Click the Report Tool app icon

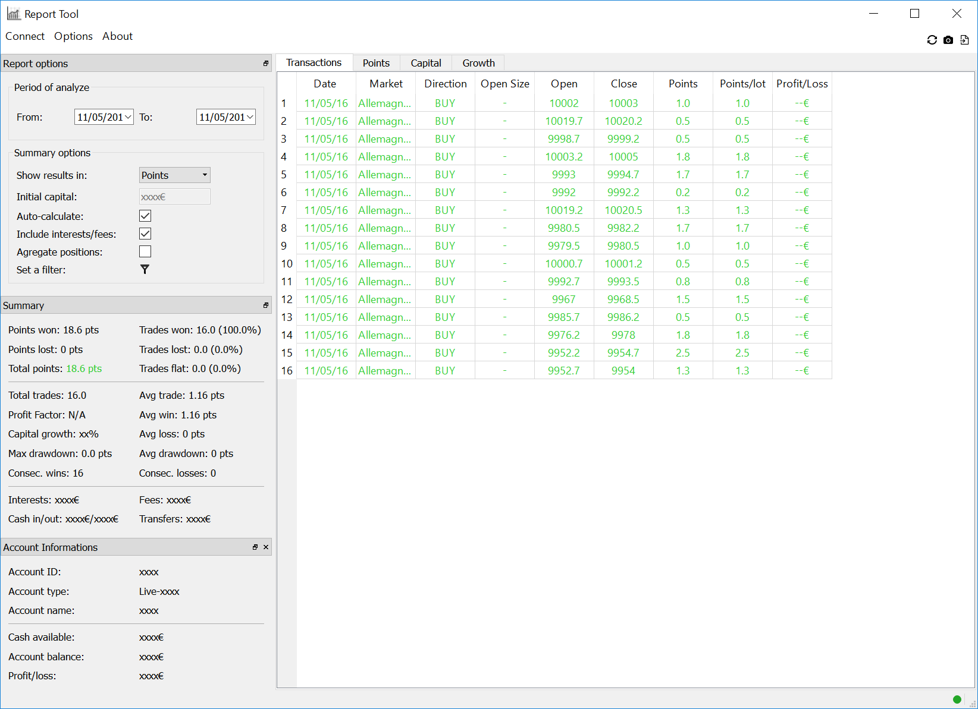14,14
